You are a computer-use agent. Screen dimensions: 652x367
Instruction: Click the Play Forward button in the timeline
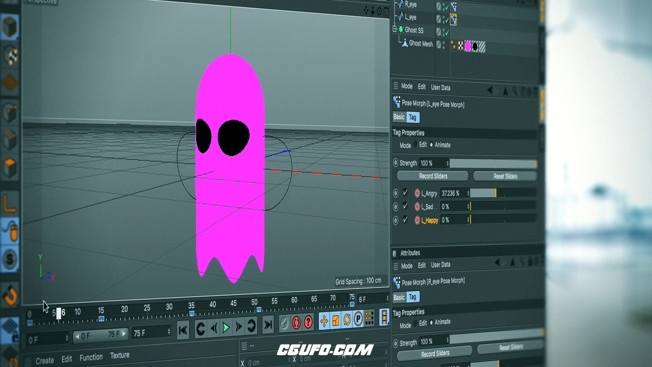point(226,327)
